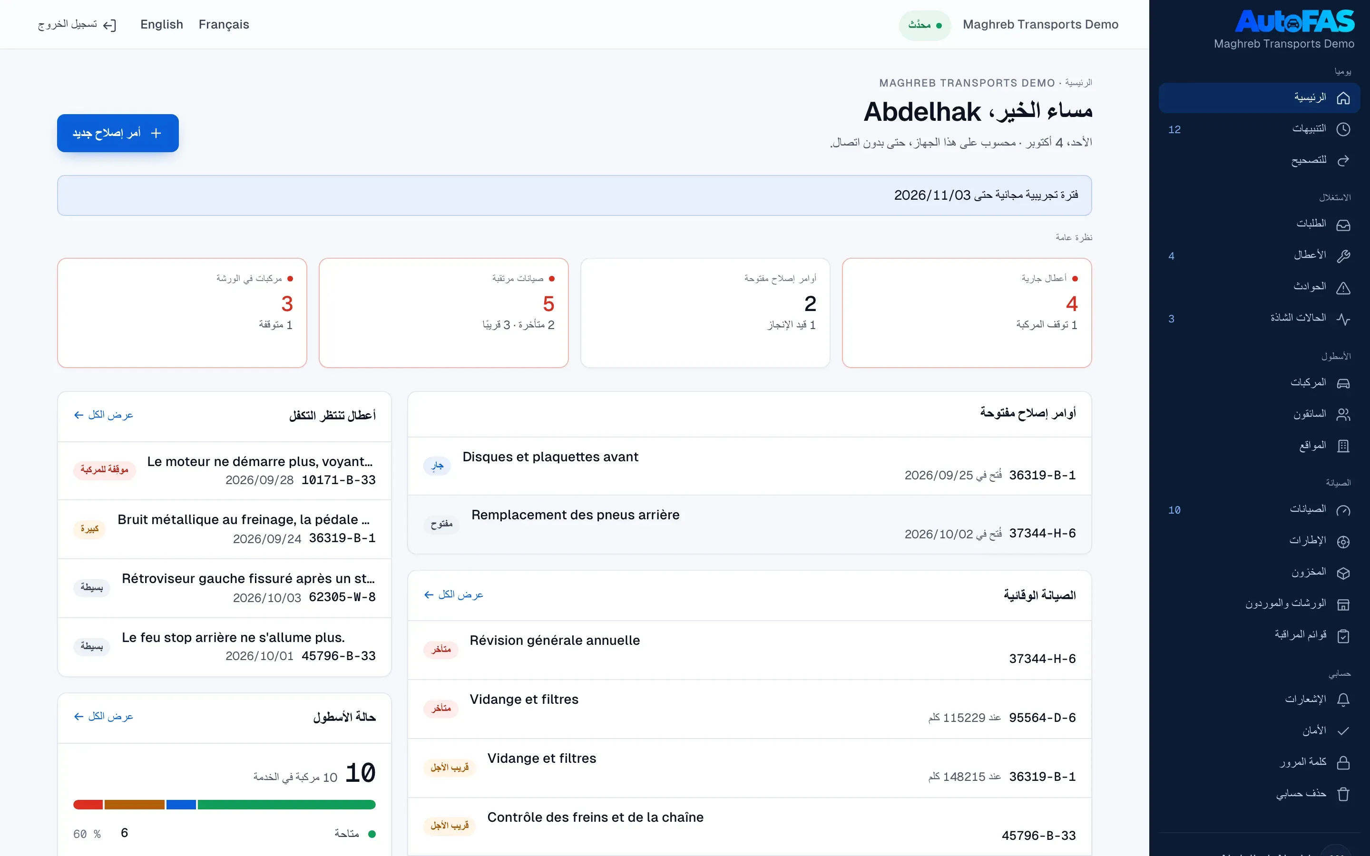Open breakdown Le moteur ne démarre plus

click(x=224, y=470)
